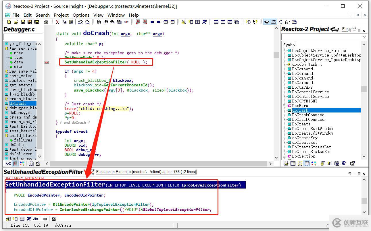The image size is (371, 231).
Task: Search files binoculars icon
Action: pyautogui.click(x=119, y=22)
